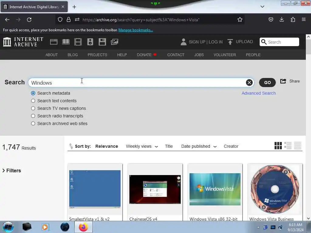Open the Firefox extensions icon

[293, 19]
